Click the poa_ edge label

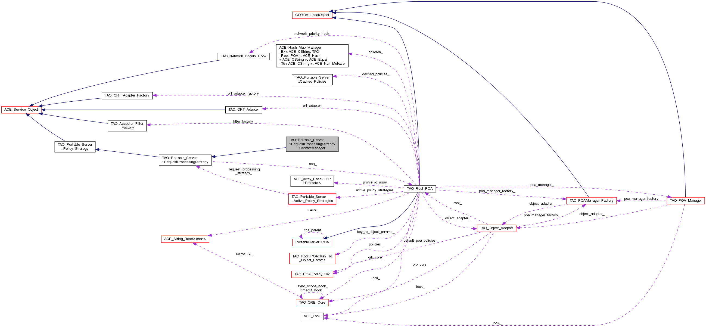(312, 164)
